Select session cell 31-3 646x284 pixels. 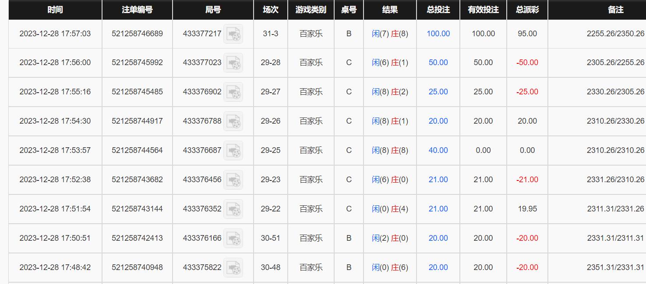[x=271, y=34]
